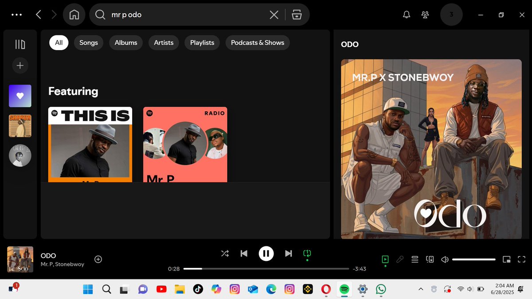This screenshot has width=532, height=299.
Task: Open the This Is Mr P playlist card
Action: [x=90, y=144]
